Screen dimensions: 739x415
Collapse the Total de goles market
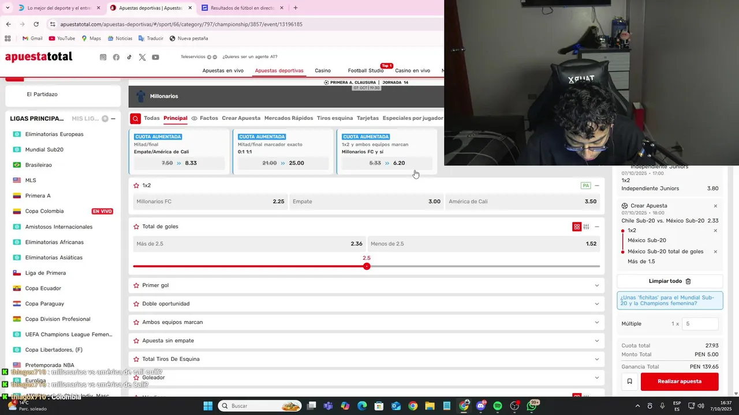click(597, 227)
